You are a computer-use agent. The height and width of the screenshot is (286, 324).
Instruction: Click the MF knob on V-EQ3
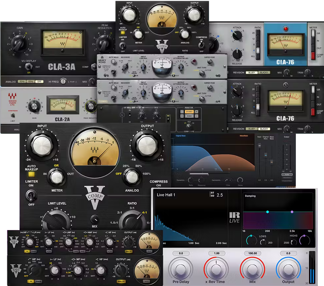tap(78, 270)
